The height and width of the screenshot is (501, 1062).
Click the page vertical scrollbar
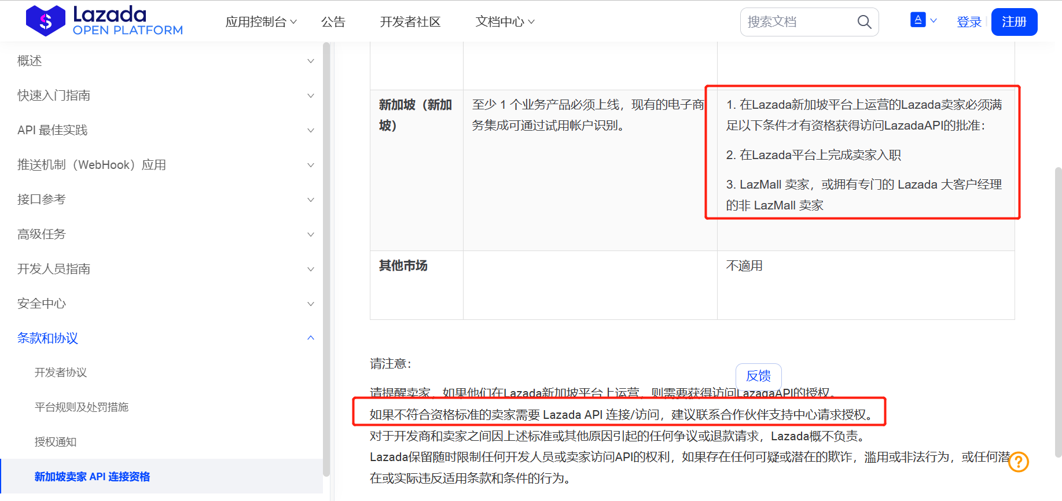click(1058, 312)
